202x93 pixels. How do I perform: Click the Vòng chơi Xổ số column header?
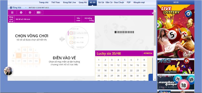coord(11,19)
